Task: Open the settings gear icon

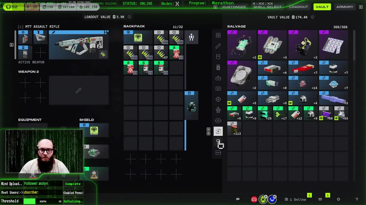Action: click(338, 199)
